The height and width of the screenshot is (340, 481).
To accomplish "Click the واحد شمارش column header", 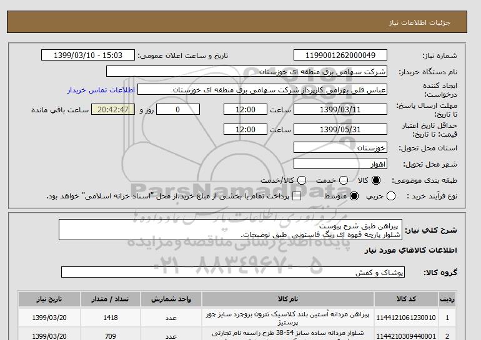I will coord(171,299).
